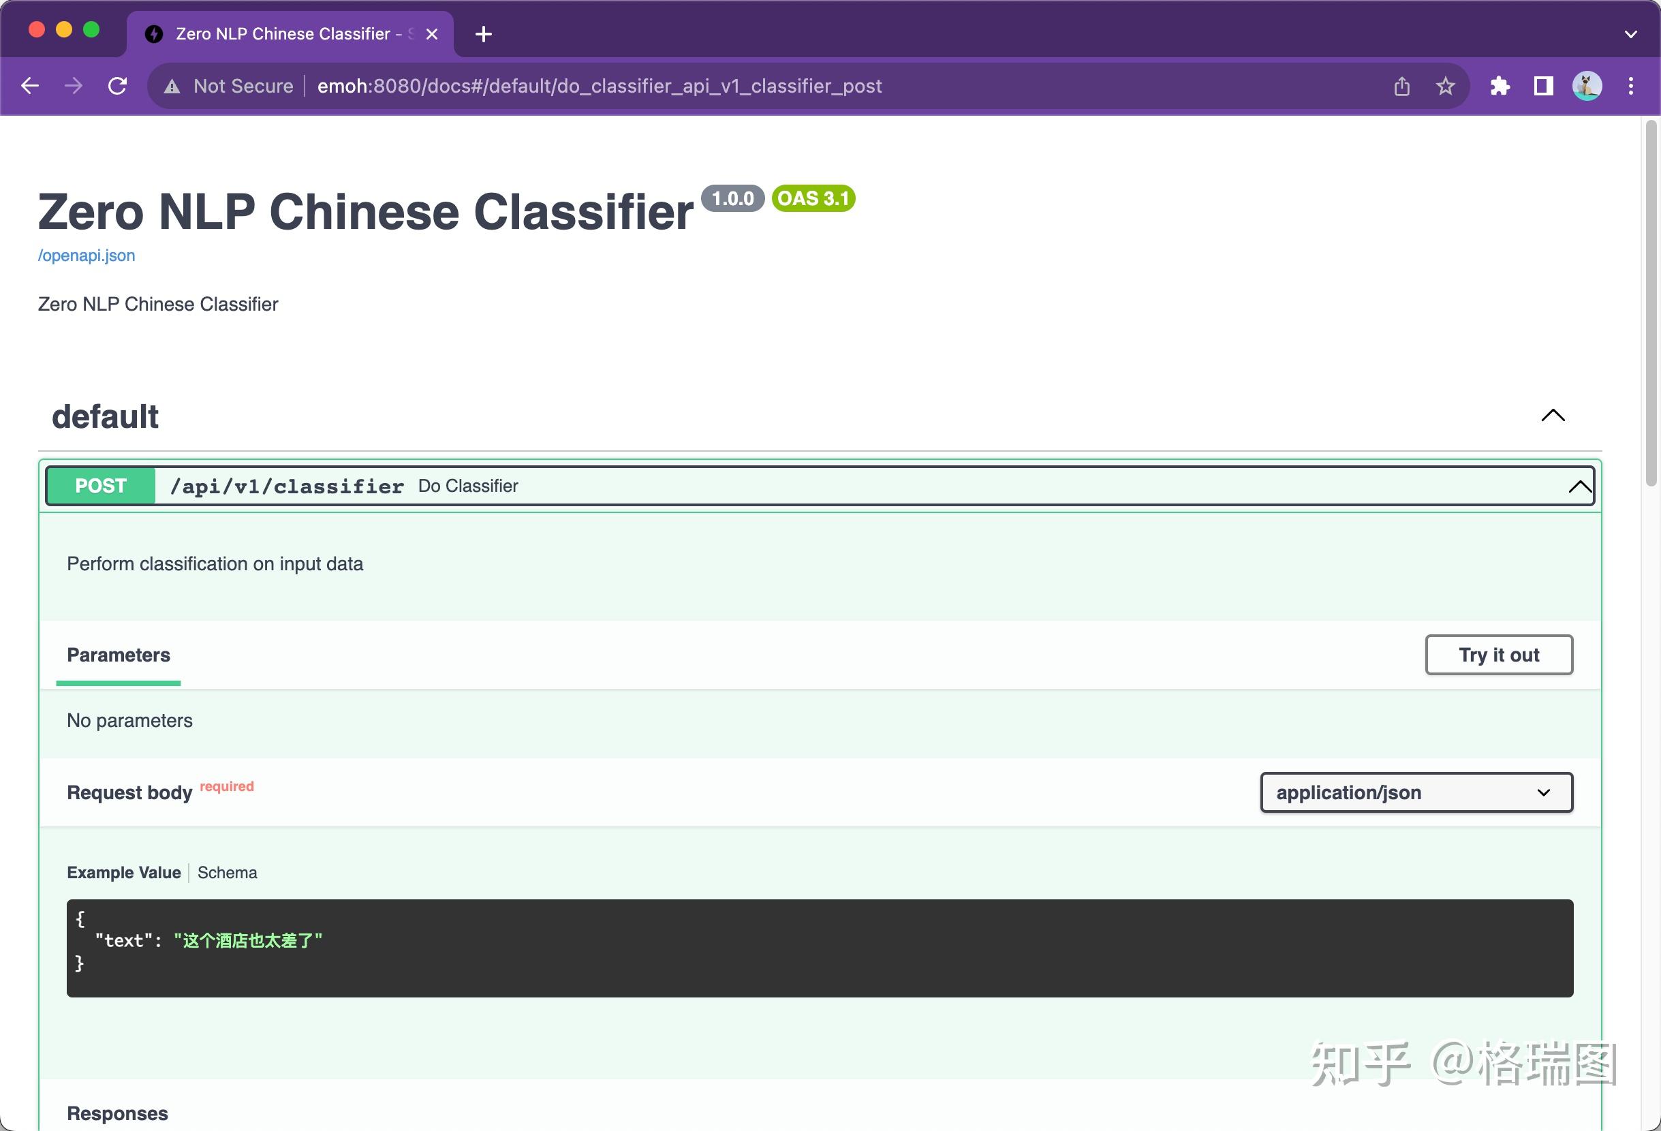Switch to the Schema tab
Image resolution: width=1661 pixels, height=1131 pixels.
coord(227,872)
